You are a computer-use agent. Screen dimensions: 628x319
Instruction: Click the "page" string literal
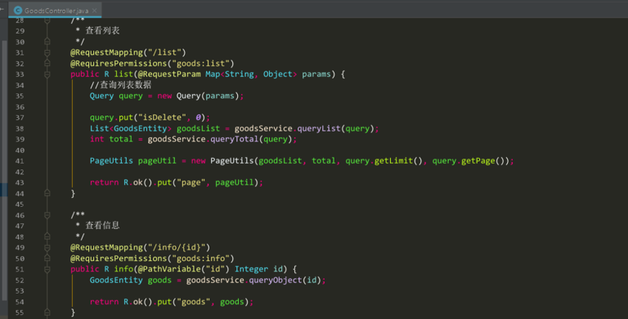191,182
